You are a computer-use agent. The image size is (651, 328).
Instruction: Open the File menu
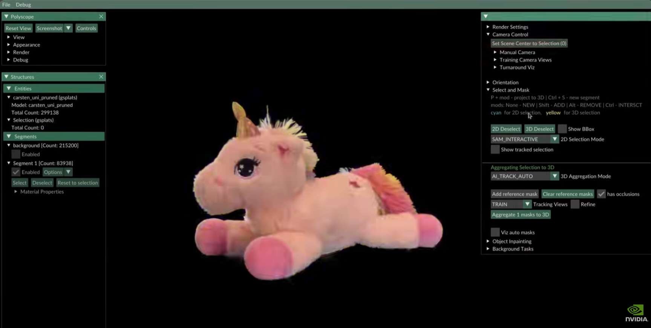(x=6, y=5)
